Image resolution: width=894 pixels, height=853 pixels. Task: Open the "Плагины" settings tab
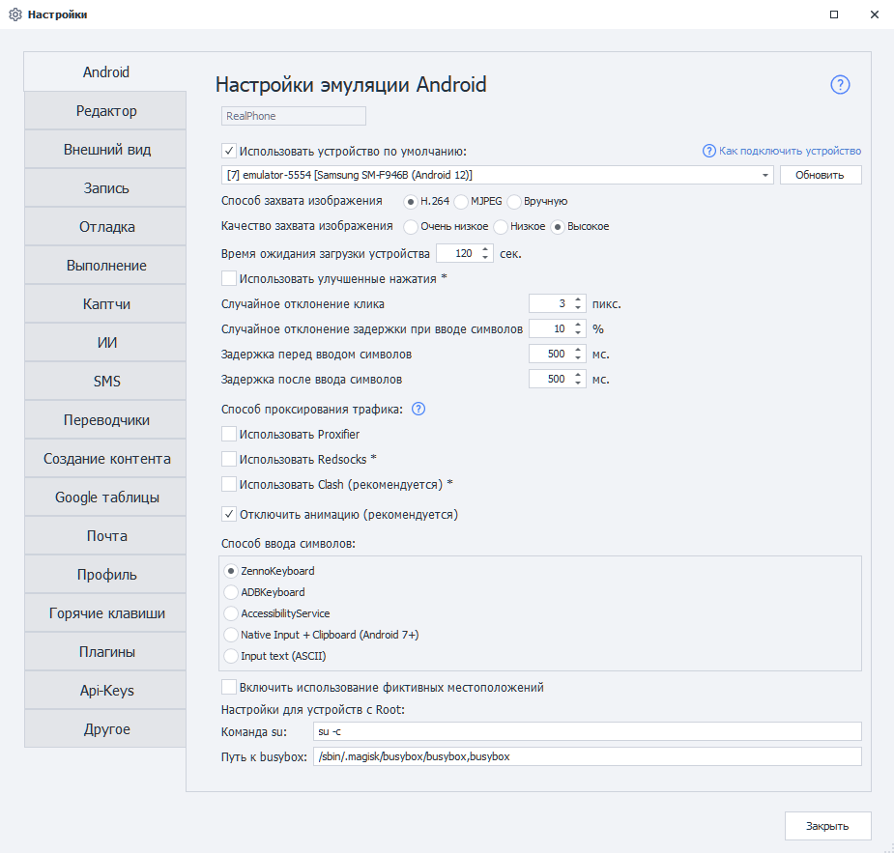(105, 652)
